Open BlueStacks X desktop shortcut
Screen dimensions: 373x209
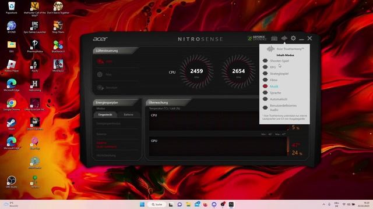pyautogui.click(x=58, y=46)
